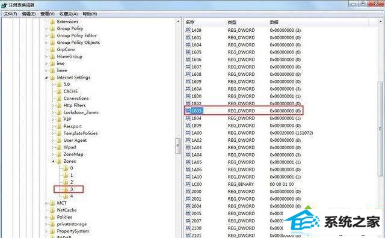
Task: Open the 收藏夹(A) menu
Action: (x=69, y=14)
